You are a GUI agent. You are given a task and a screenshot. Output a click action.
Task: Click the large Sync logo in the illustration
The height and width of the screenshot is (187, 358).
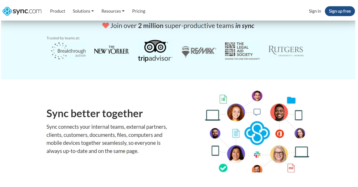pos(257,133)
